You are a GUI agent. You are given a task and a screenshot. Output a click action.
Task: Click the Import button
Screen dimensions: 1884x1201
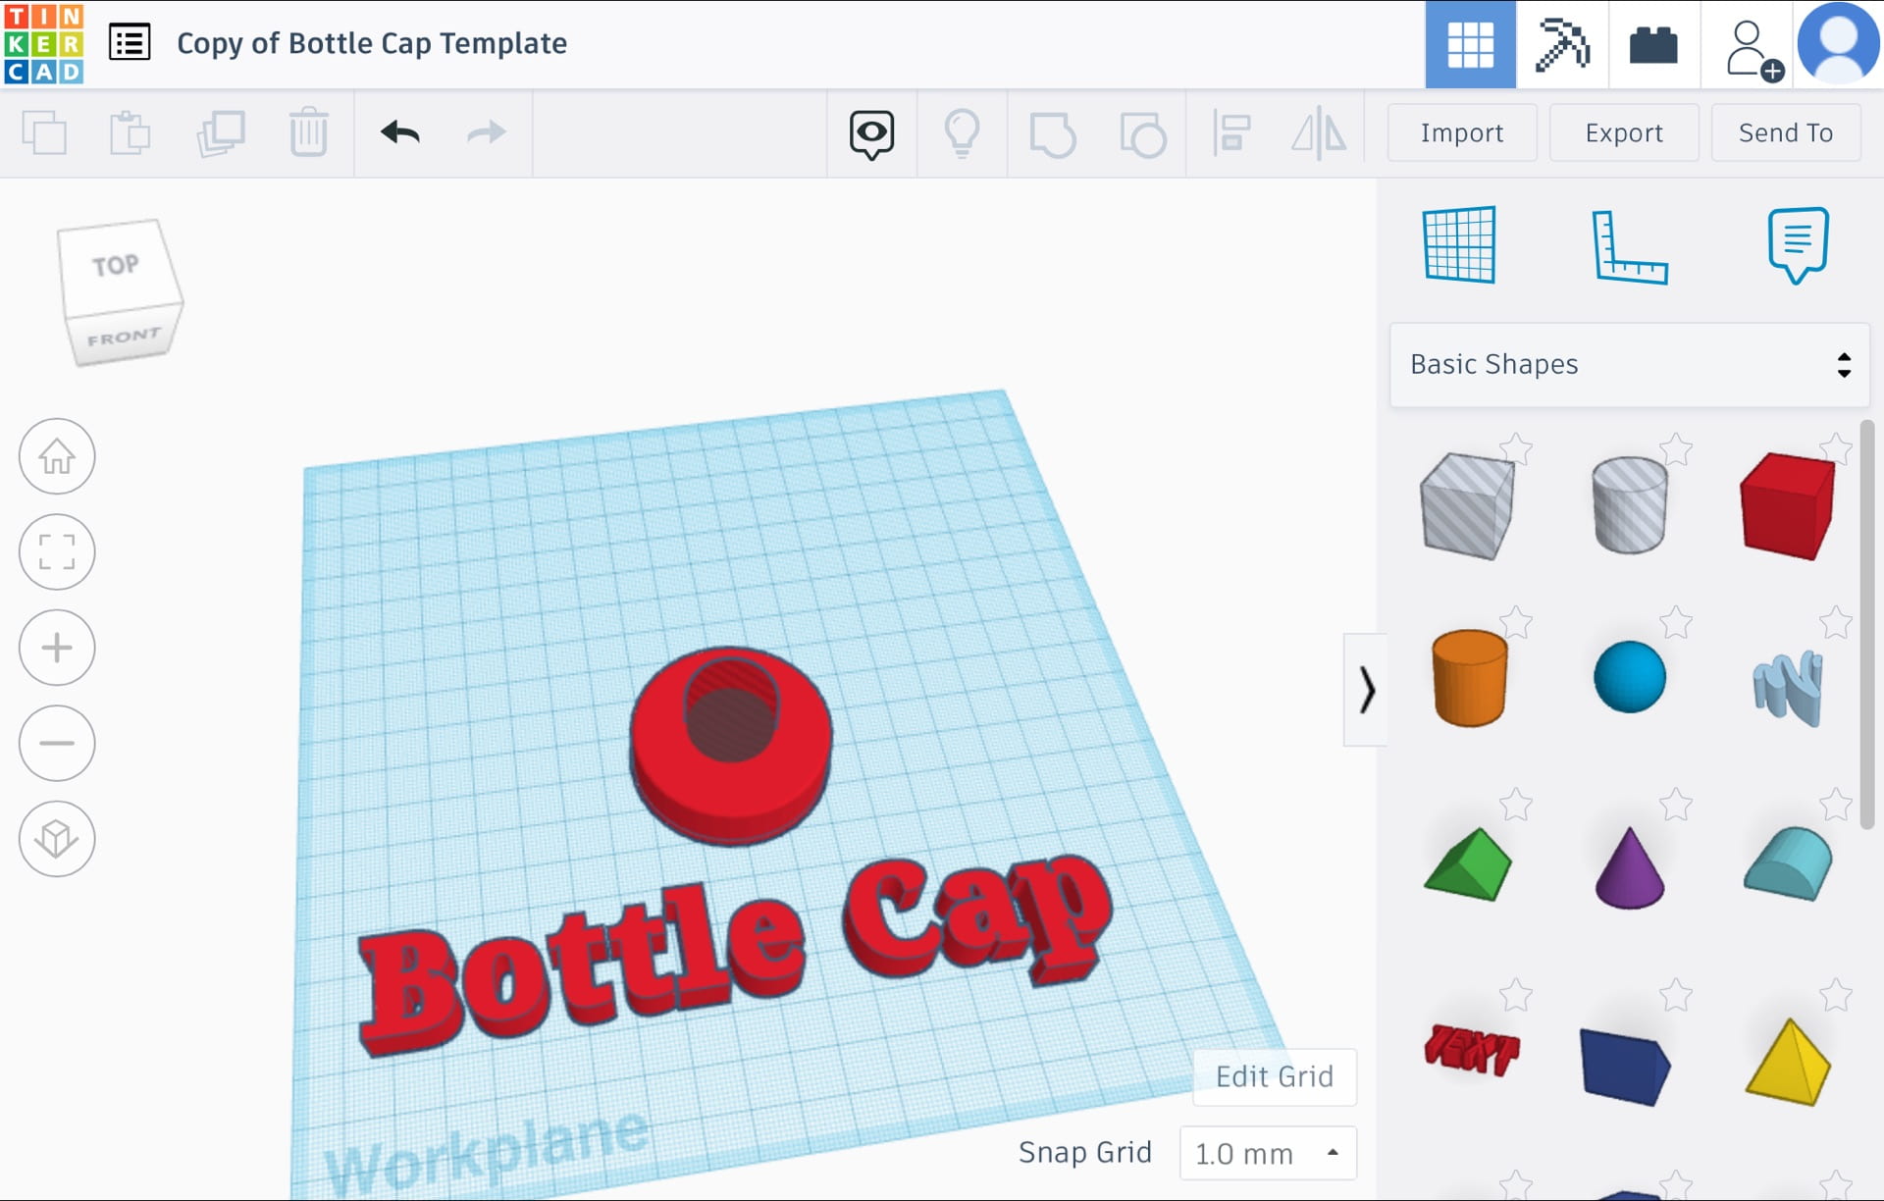[1461, 132]
